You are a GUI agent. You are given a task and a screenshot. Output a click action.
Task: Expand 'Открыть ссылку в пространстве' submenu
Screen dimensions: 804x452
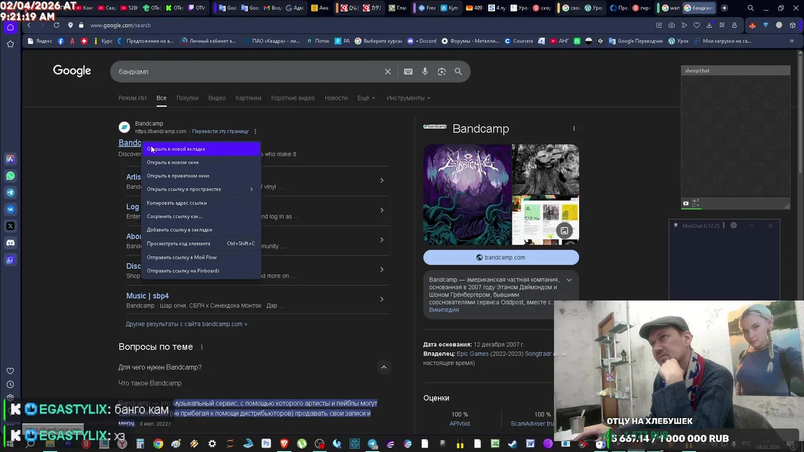coord(201,189)
